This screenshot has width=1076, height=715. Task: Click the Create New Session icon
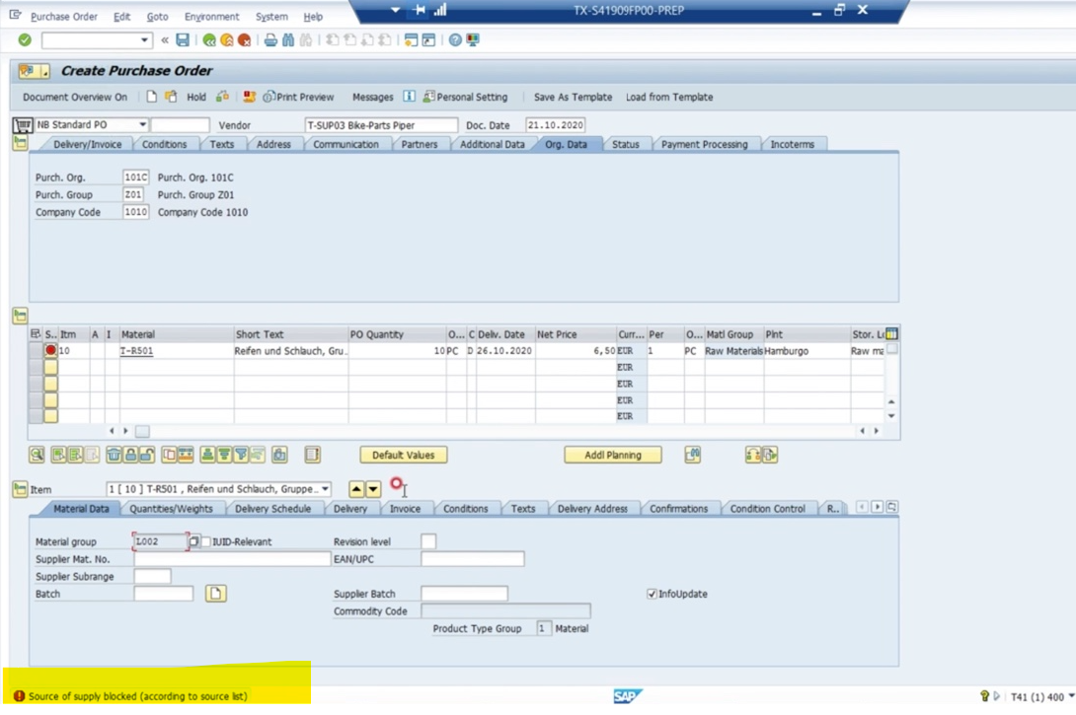[x=411, y=40]
